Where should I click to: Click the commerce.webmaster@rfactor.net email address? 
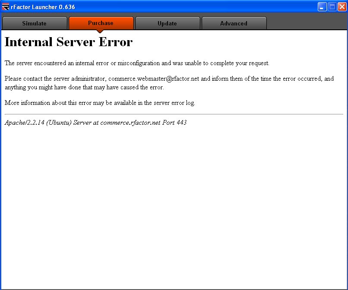click(x=154, y=79)
